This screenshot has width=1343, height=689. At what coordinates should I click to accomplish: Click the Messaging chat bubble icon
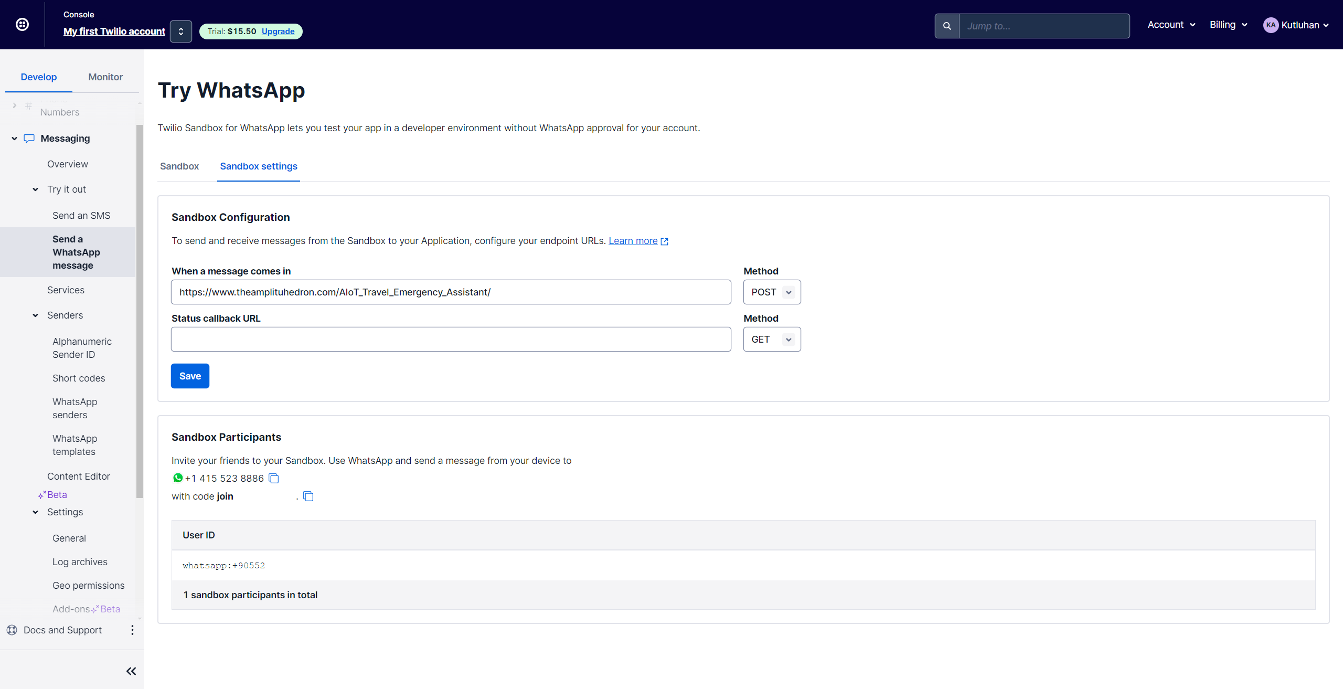[29, 139]
